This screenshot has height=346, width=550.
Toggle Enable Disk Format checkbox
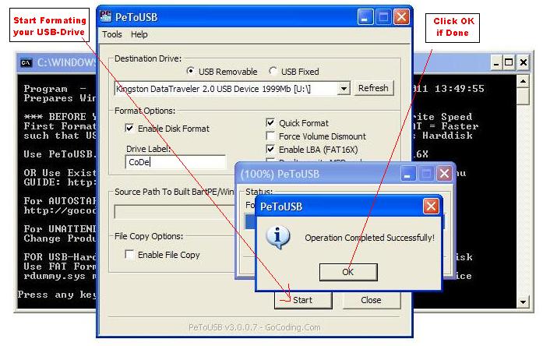129,128
